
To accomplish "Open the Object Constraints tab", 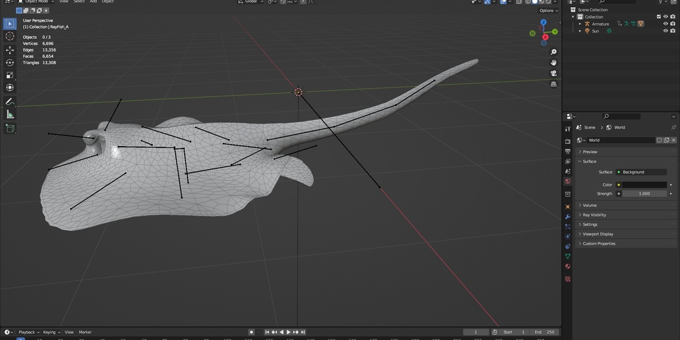I will point(568,246).
